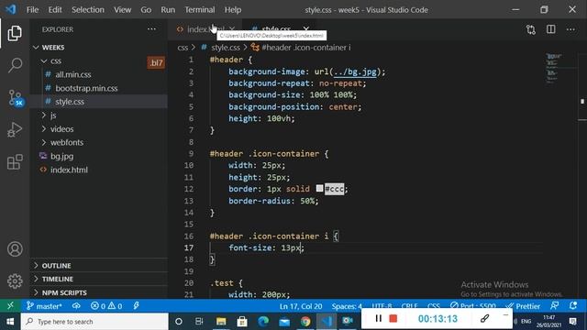Click the master branch indicator
The image size is (587, 330).
(44, 306)
